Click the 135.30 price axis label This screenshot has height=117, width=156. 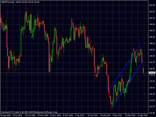coord(152,94)
